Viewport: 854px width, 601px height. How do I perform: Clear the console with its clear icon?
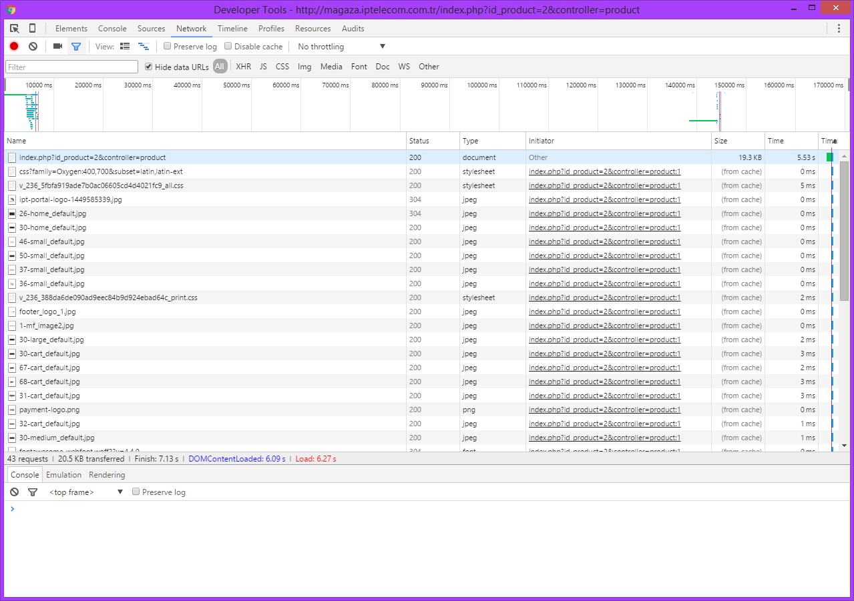point(14,492)
